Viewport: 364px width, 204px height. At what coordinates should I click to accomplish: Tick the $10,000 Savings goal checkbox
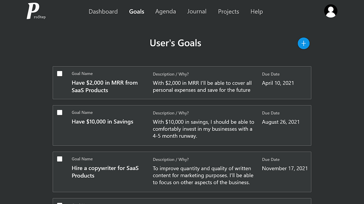pyautogui.click(x=60, y=113)
